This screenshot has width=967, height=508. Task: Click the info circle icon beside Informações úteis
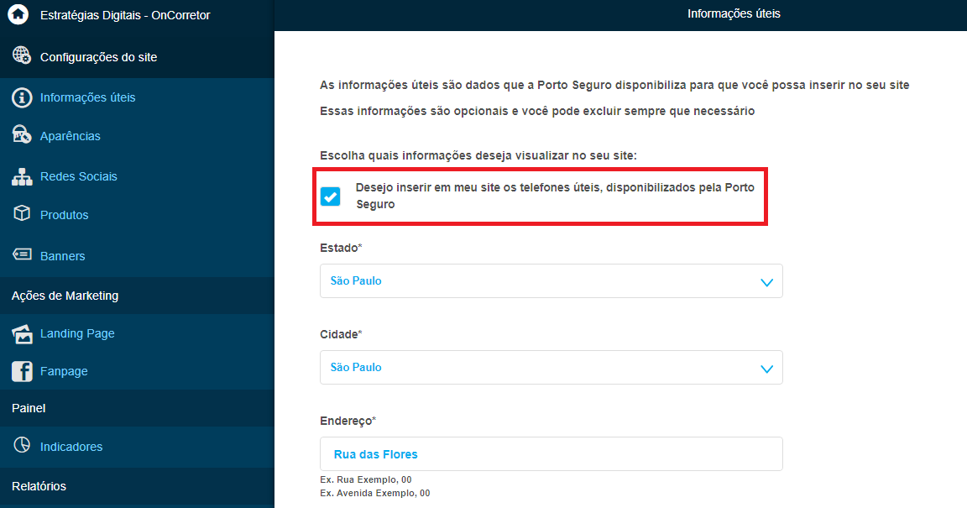pos(22,97)
